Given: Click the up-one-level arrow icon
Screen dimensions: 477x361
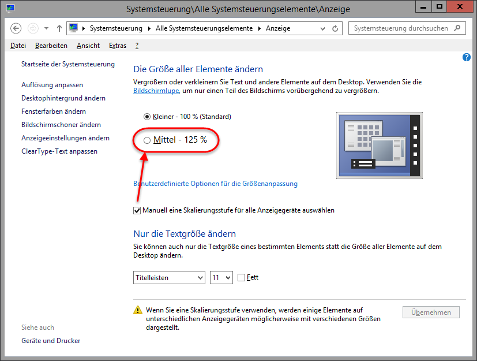Looking at the screenshot, I should tap(59, 28).
